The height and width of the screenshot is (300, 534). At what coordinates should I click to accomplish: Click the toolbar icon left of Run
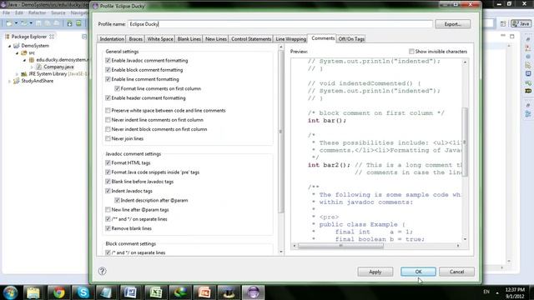(69, 23)
